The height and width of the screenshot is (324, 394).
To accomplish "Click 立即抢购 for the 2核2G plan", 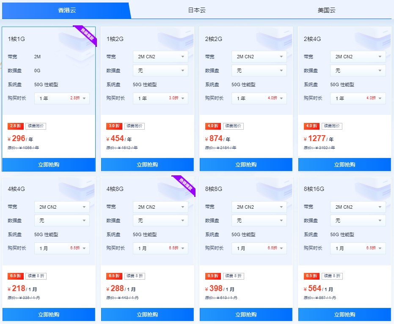I will [246, 164].
